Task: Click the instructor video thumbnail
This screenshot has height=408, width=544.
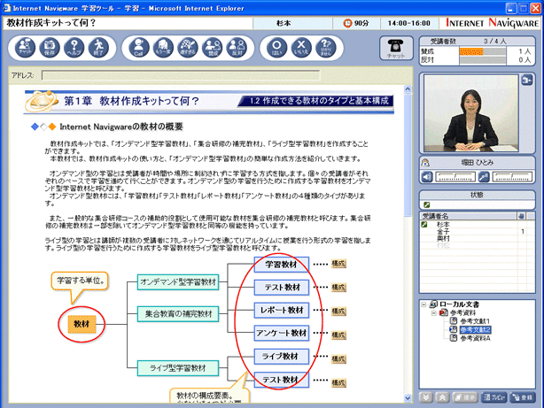Action: (x=471, y=113)
